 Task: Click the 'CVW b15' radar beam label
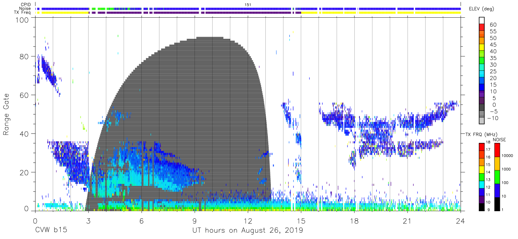coord(51,231)
